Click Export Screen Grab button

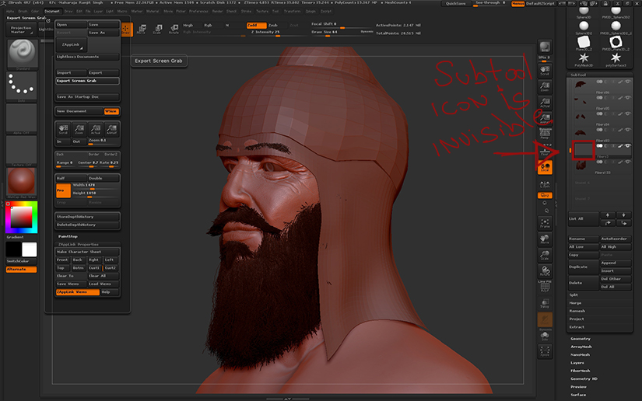pyautogui.click(x=88, y=81)
